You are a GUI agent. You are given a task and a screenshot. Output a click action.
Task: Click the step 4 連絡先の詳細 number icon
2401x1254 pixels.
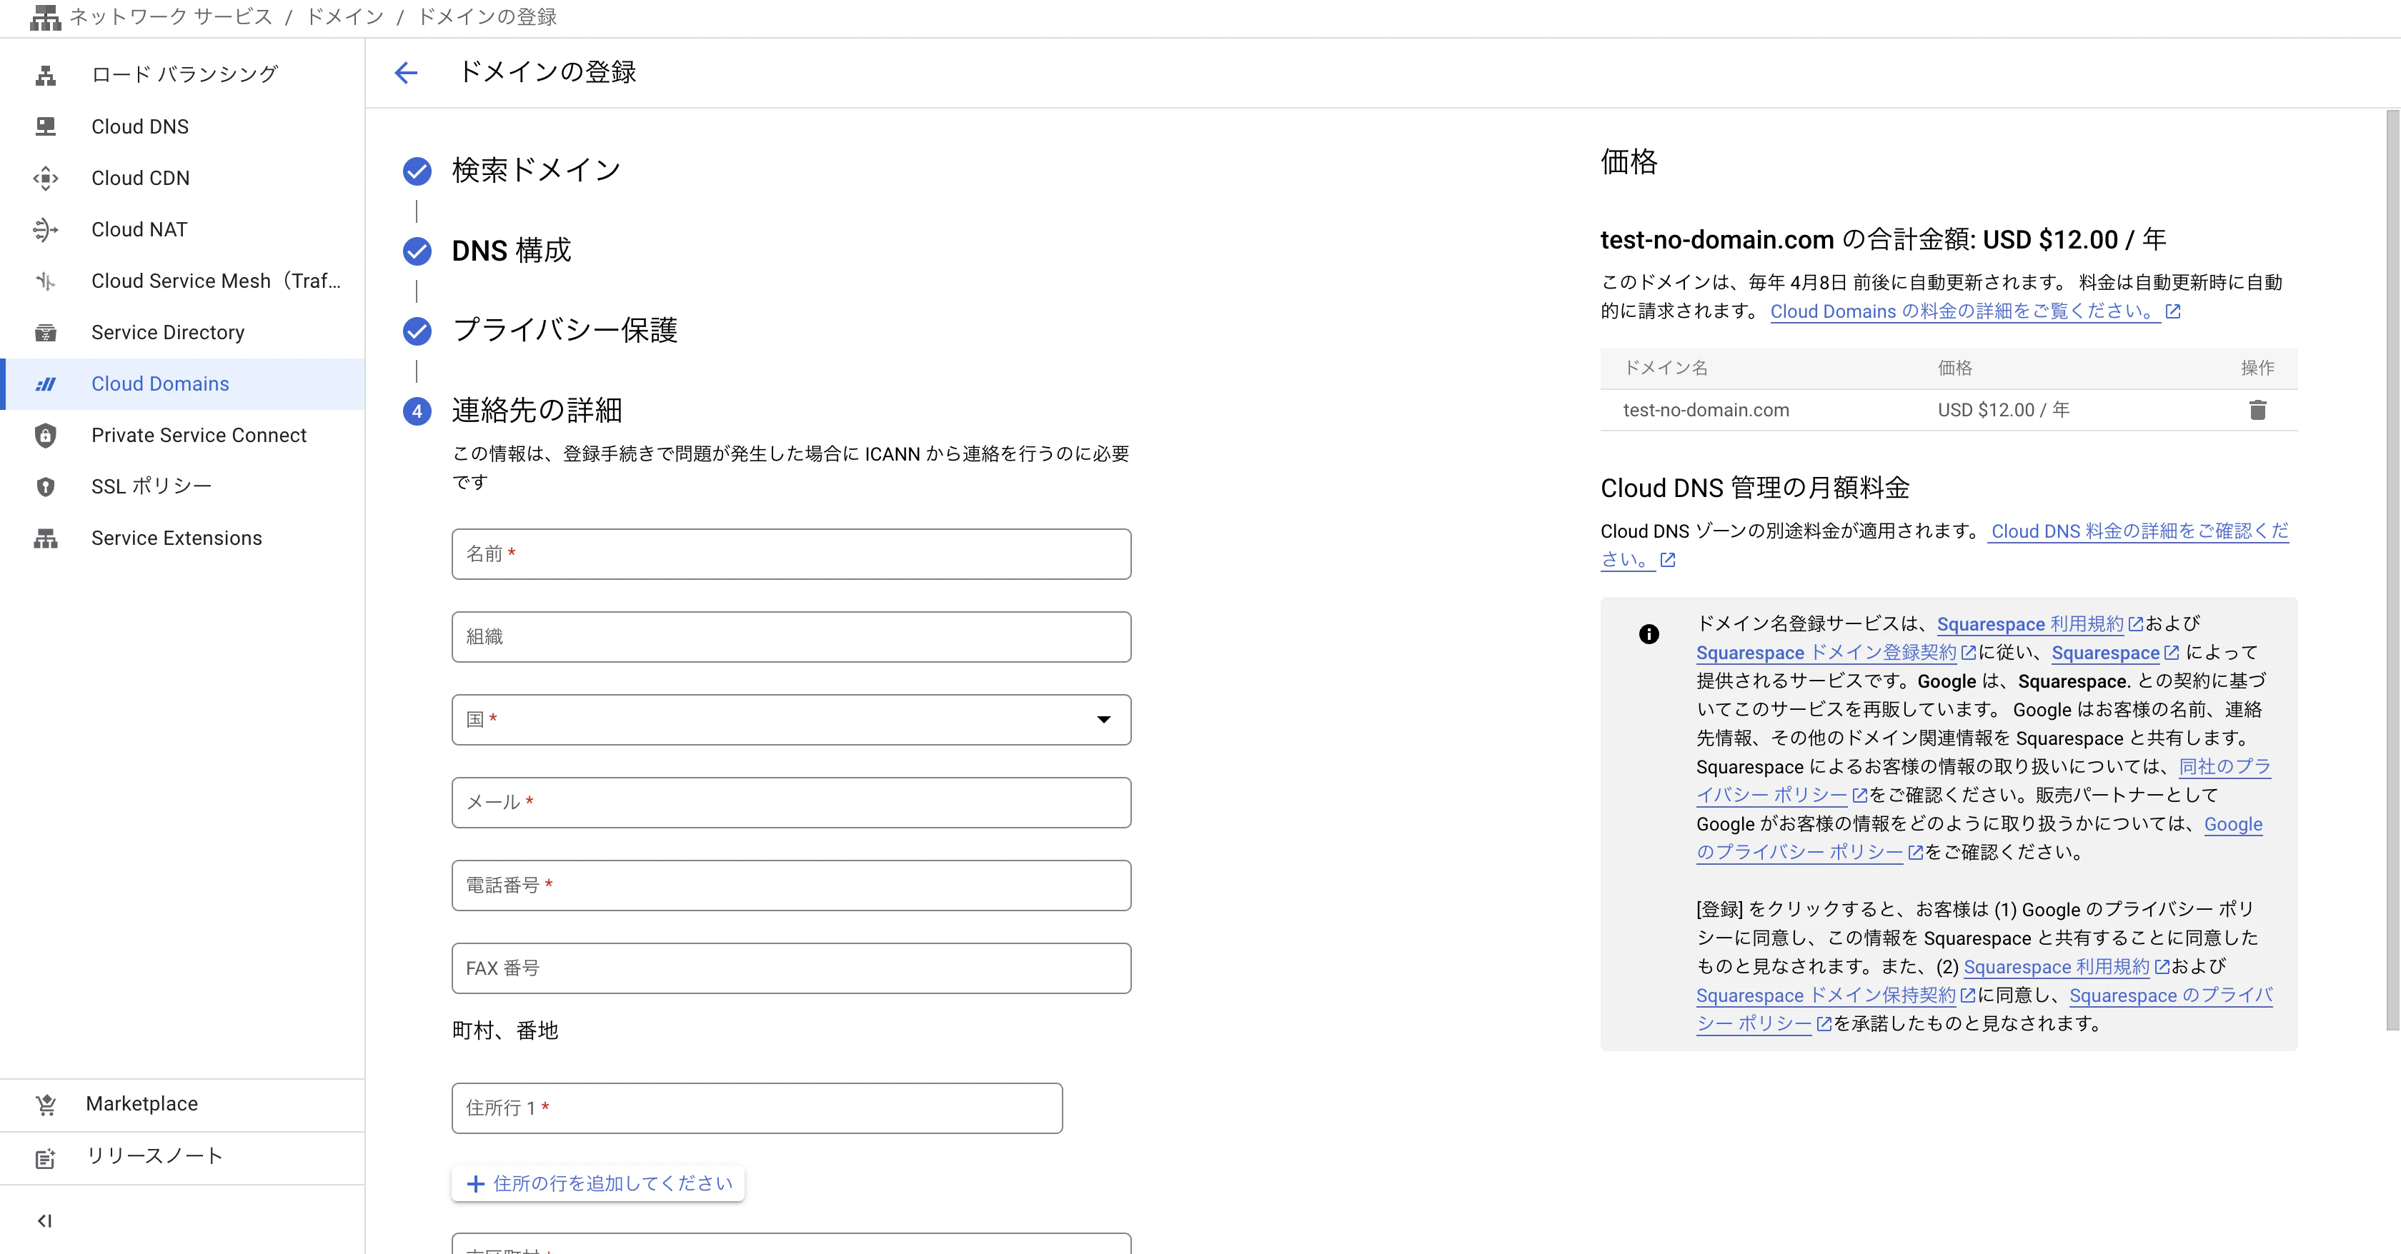[417, 411]
